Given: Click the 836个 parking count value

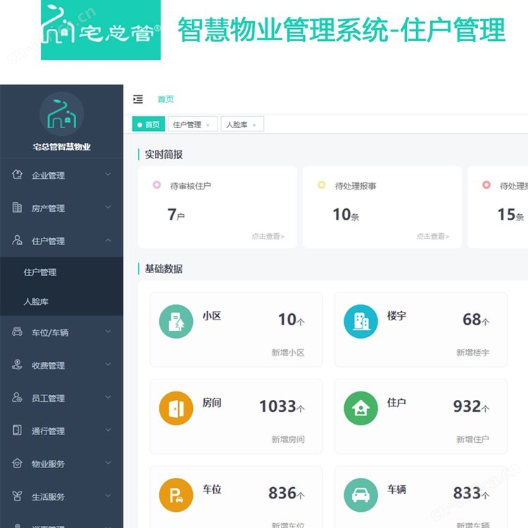Looking at the screenshot, I should 287,493.
